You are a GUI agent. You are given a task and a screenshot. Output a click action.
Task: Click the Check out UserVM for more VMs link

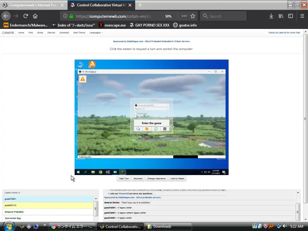284,32
